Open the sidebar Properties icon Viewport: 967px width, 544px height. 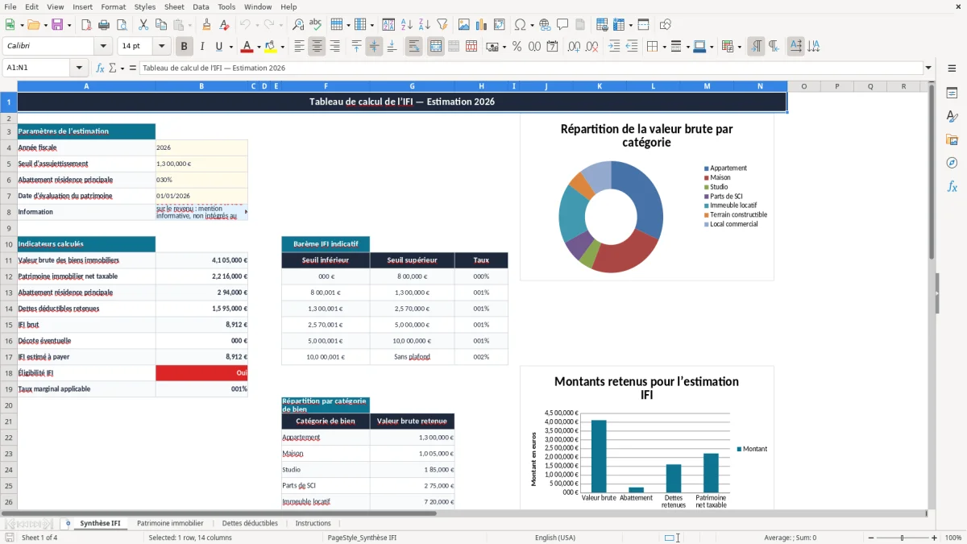(952, 93)
